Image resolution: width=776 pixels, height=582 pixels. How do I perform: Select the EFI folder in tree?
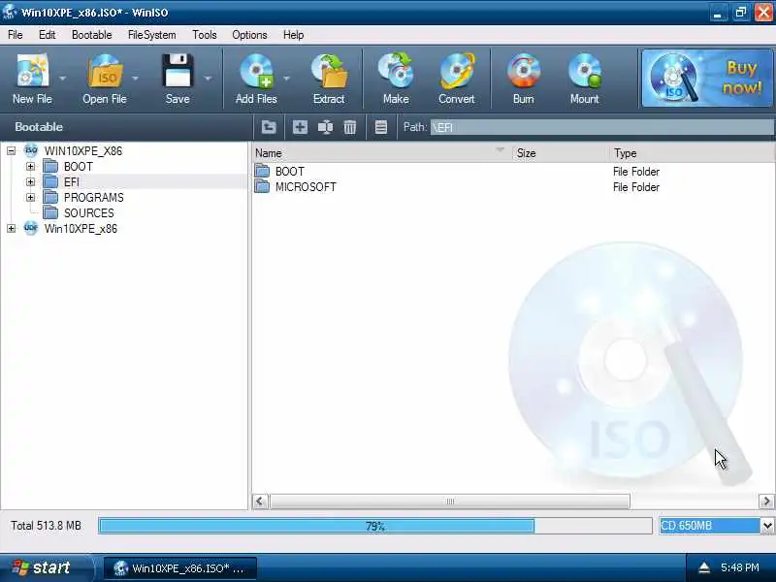(x=71, y=181)
